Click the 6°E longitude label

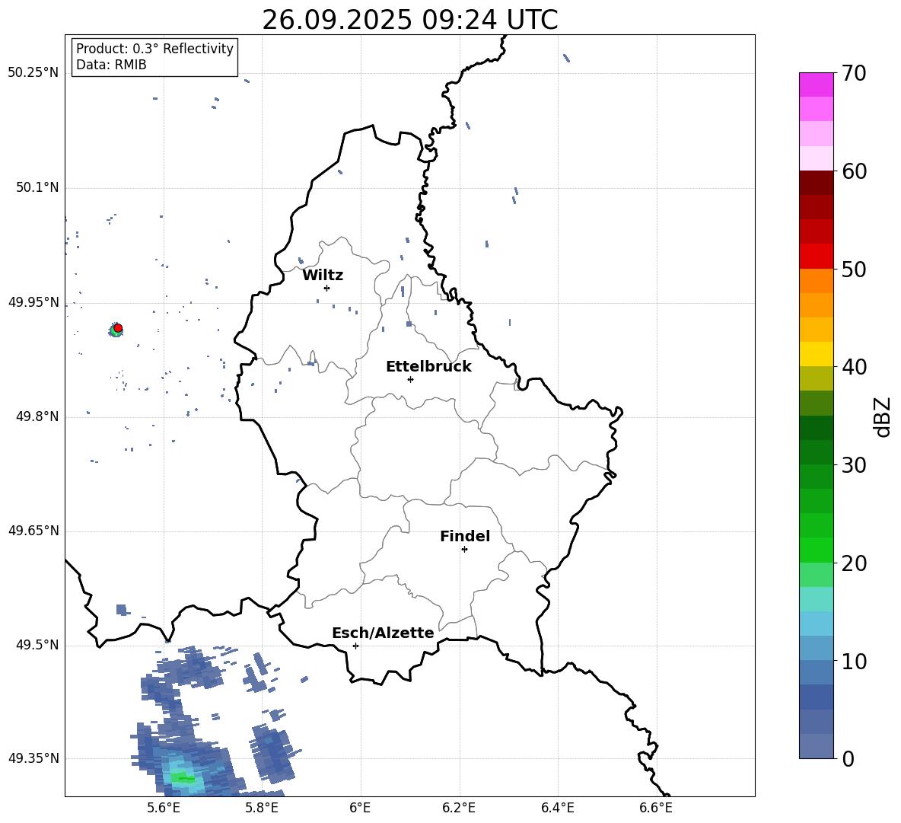tap(360, 808)
